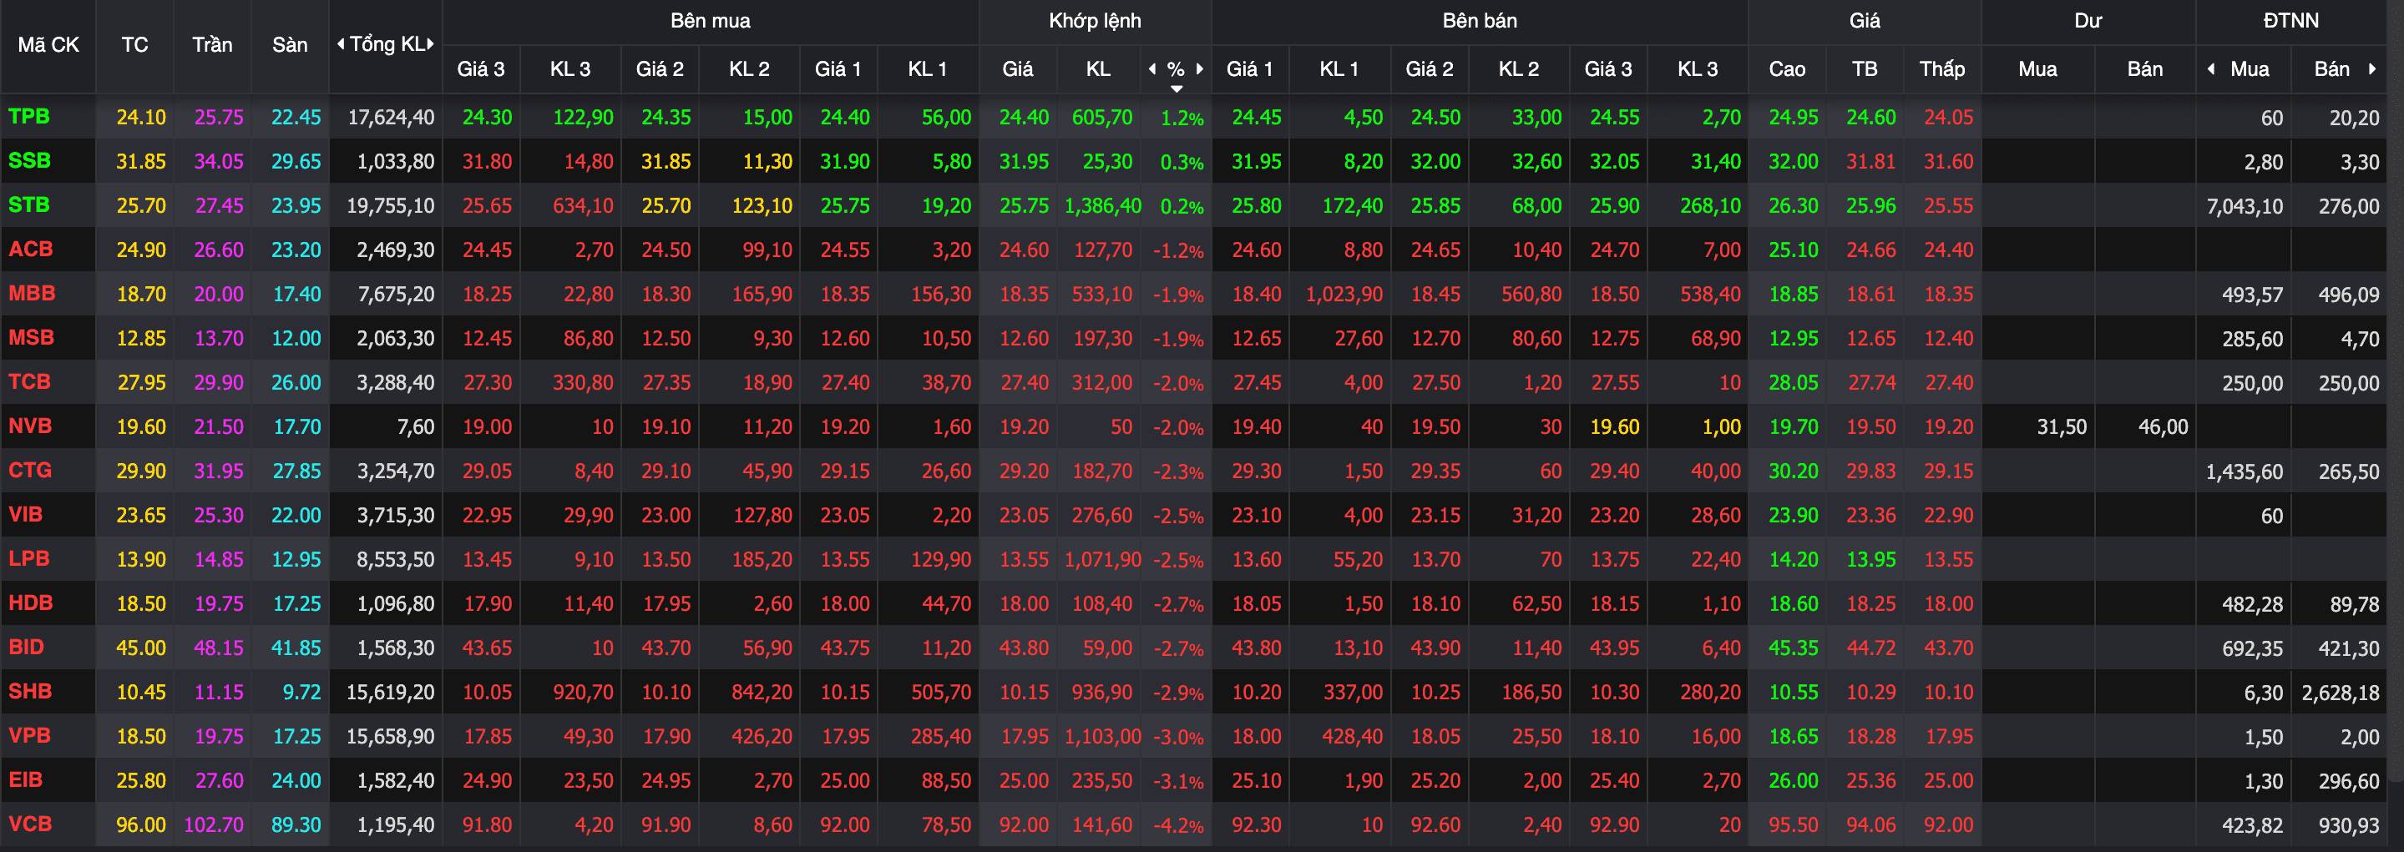Click SHB buy volume 920,70
Image resolution: width=2404 pixels, height=852 pixels.
[x=584, y=693]
